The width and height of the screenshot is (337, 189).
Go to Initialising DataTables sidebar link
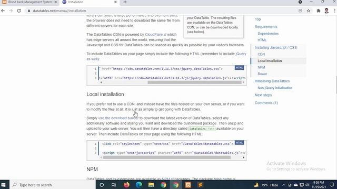(x=272, y=81)
